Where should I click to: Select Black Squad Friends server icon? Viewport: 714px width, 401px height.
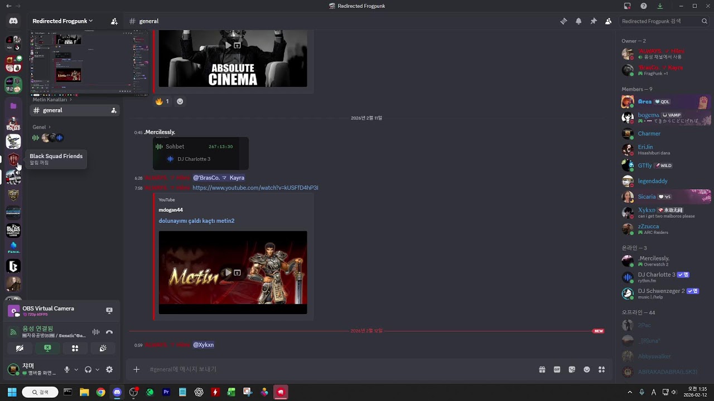13,159
